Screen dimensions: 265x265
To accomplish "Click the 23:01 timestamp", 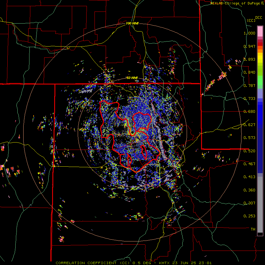I will 205,263.
